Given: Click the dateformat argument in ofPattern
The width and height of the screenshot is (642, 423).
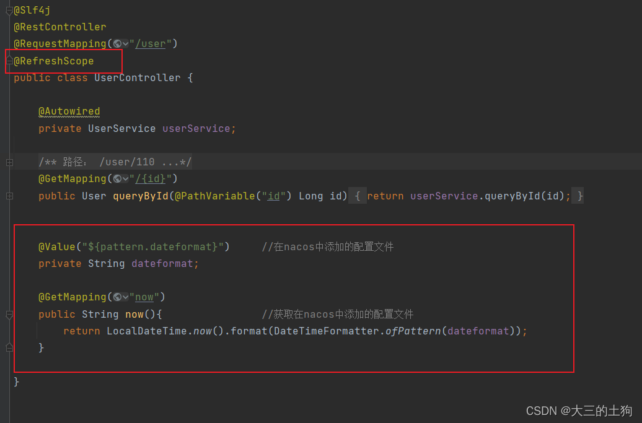Looking at the screenshot, I should (478, 331).
